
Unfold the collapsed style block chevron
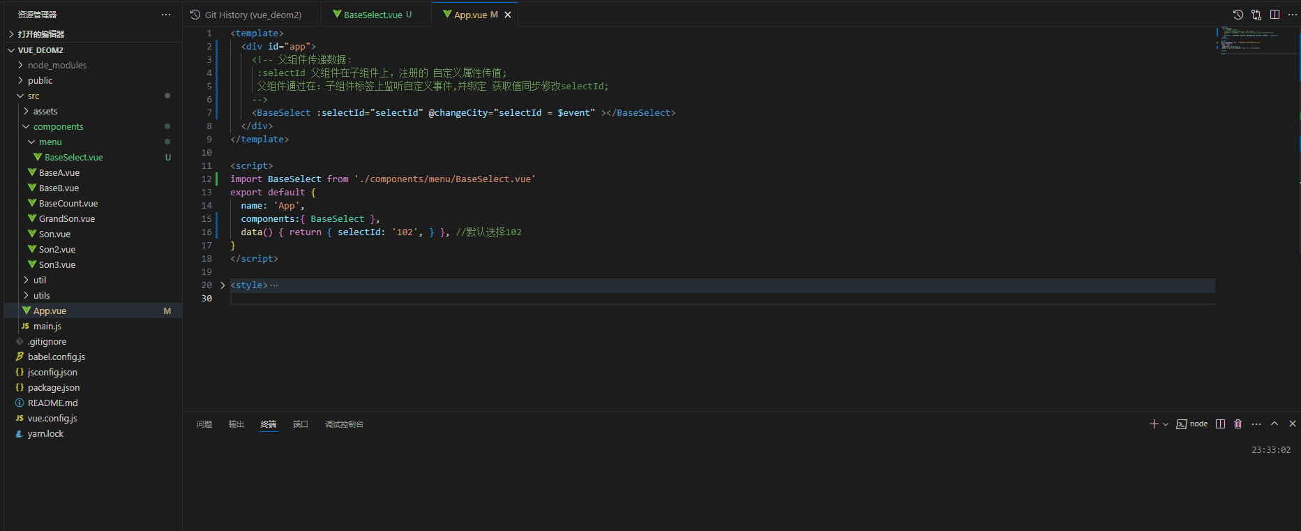coord(223,285)
